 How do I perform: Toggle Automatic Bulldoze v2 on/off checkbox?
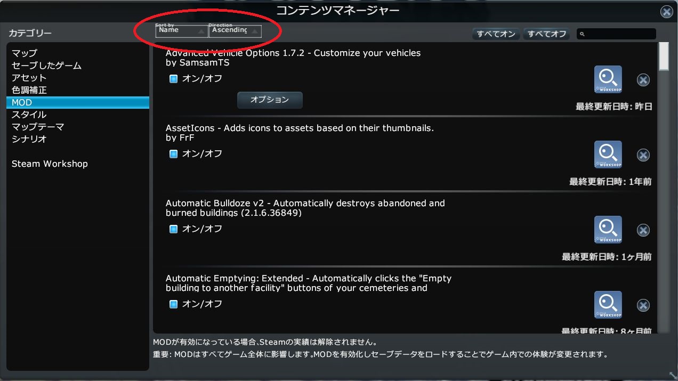point(173,229)
